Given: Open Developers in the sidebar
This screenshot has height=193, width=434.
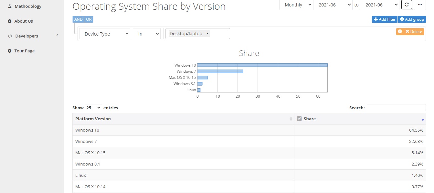Looking at the screenshot, I should click(26, 36).
